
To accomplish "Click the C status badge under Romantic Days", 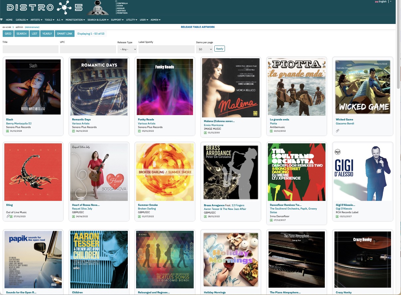I will [74, 131].
